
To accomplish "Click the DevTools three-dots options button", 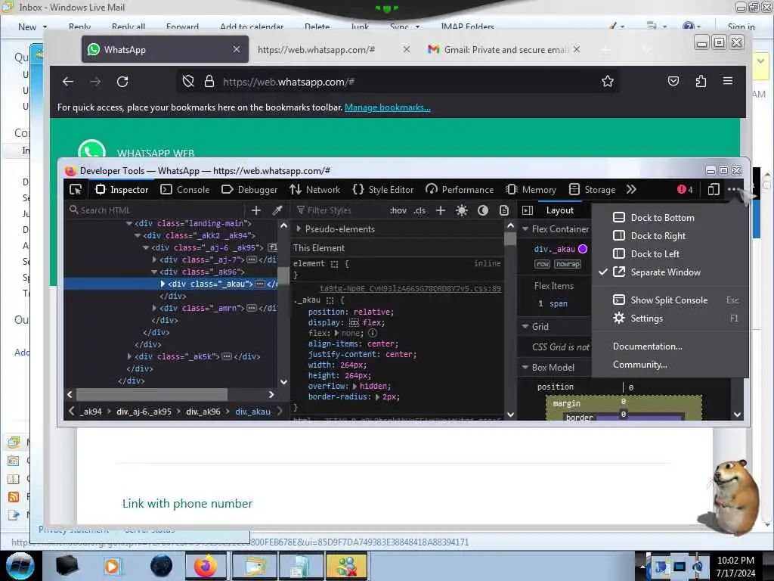I will click(x=733, y=189).
